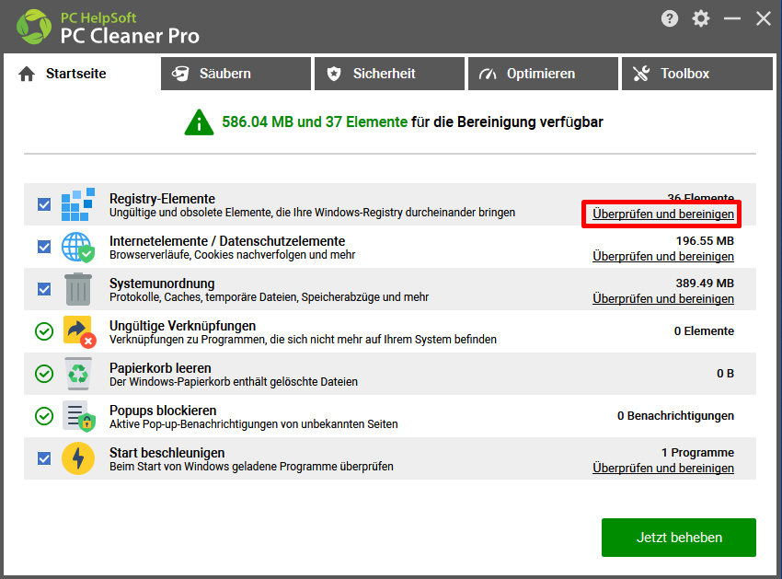
Task: Click the green checkmark for Papierkorb leeren
Action: coord(44,374)
